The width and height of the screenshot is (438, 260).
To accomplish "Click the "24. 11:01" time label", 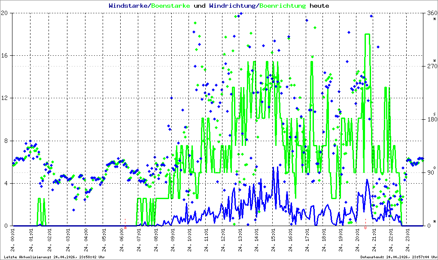I will (x=206, y=240).
